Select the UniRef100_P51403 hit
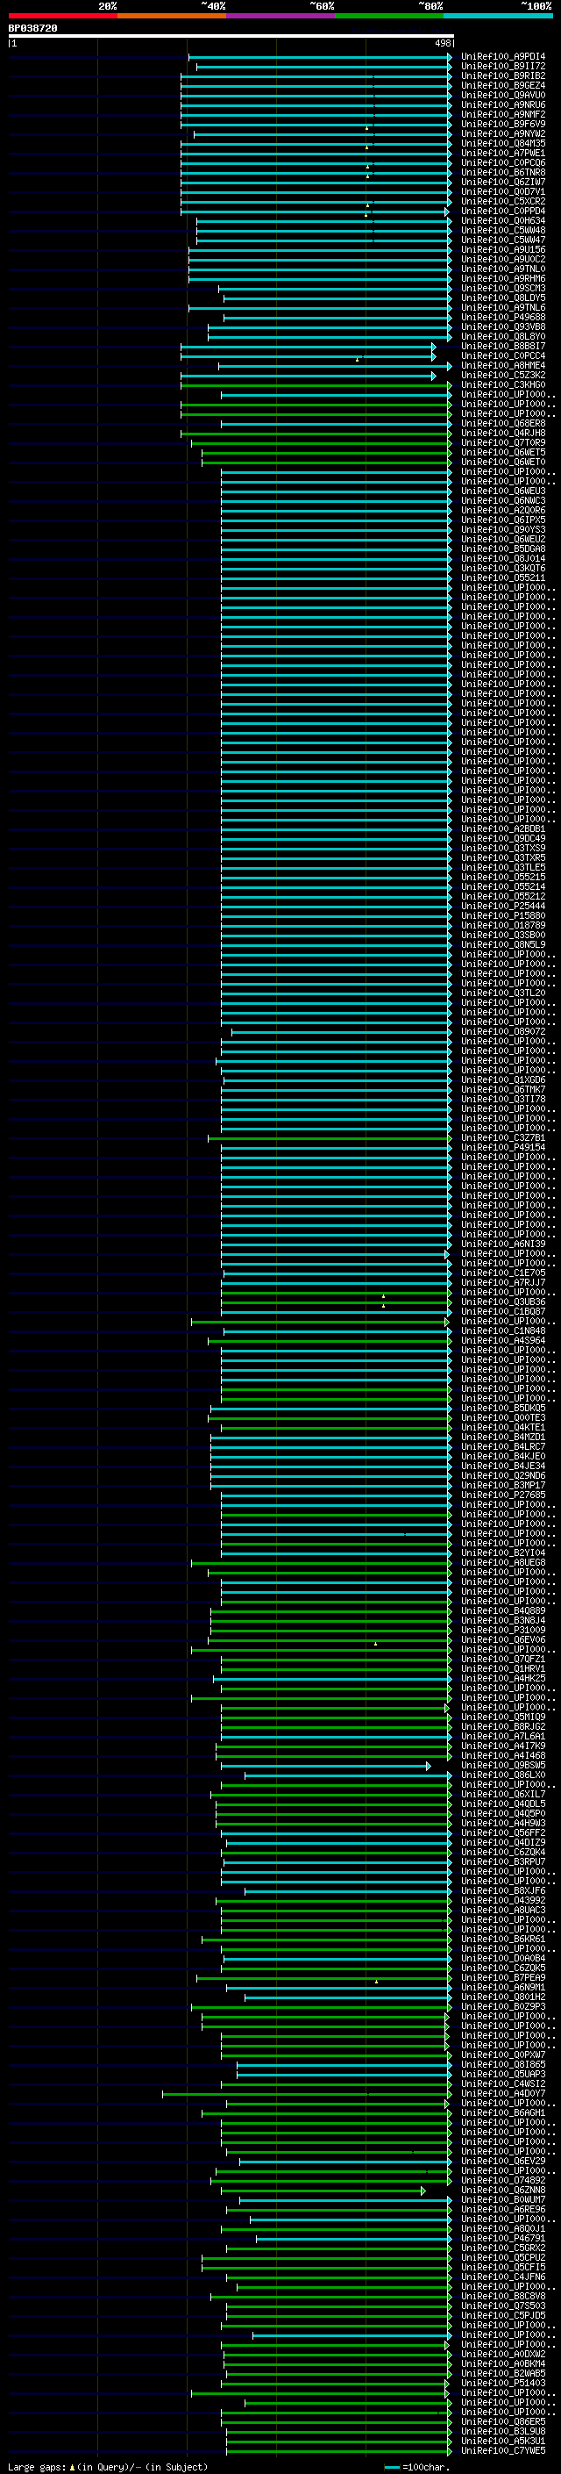This screenshot has width=561, height=2474. (x=502, y=2383)
